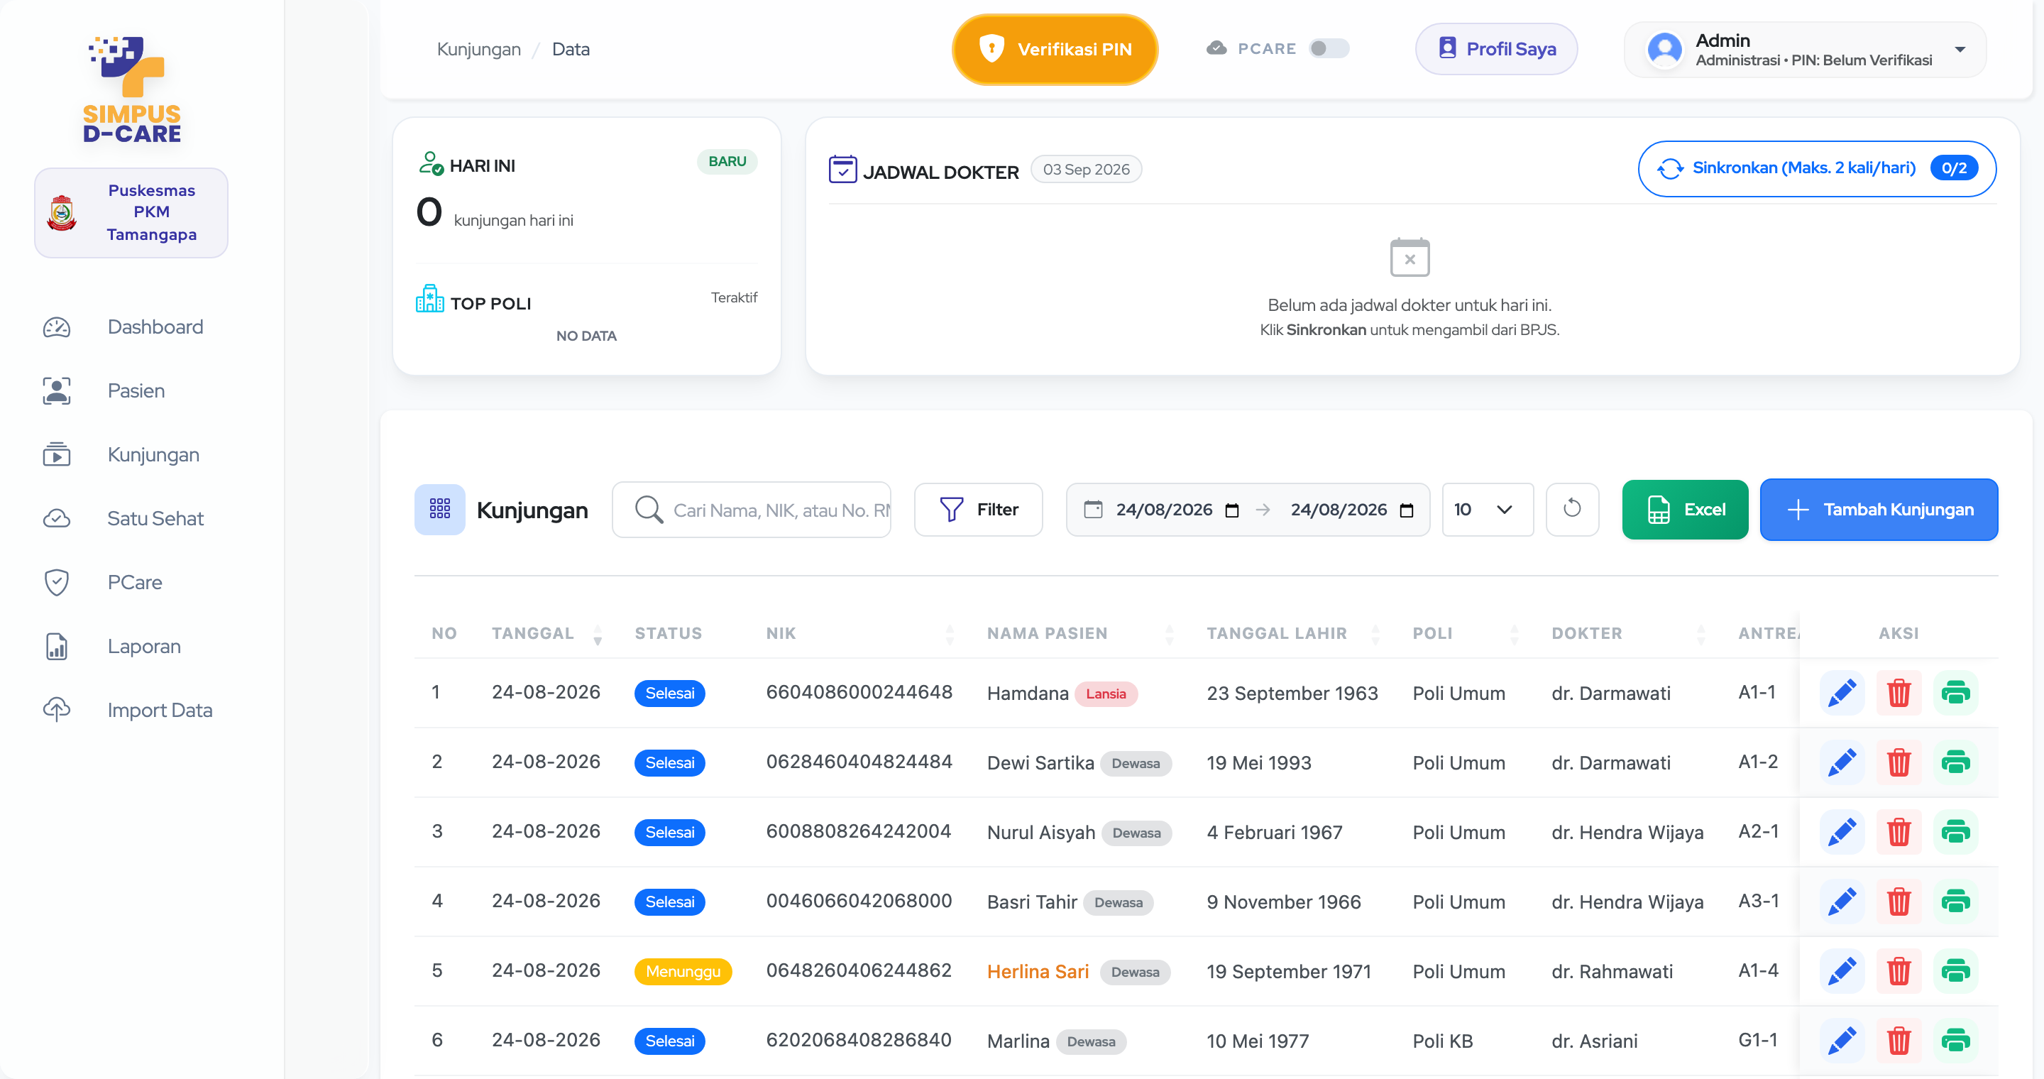Print Marlina's visit with printer icon
The image size is (2044, 1079).
pos(1955,1040)
